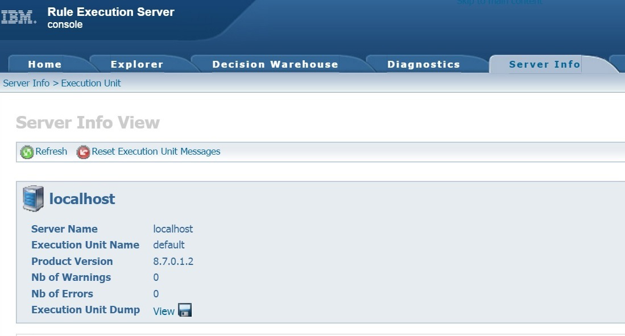Switch to the Diagnostics tab

pos(423,64)
